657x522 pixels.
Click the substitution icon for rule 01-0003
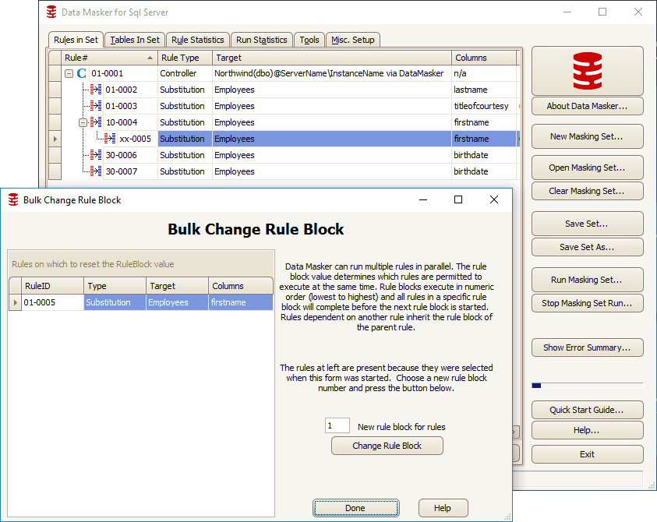(x=96, y=106)
